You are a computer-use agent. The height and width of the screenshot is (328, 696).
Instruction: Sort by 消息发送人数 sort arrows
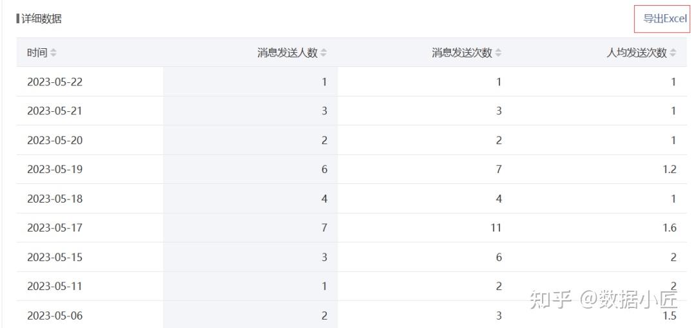(x=324, y=53)
